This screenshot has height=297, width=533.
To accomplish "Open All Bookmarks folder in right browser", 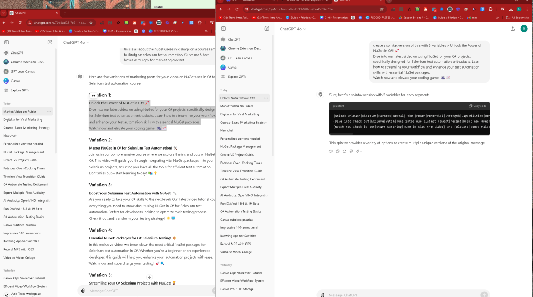I will pyautogui.click(x=517, y=18).
